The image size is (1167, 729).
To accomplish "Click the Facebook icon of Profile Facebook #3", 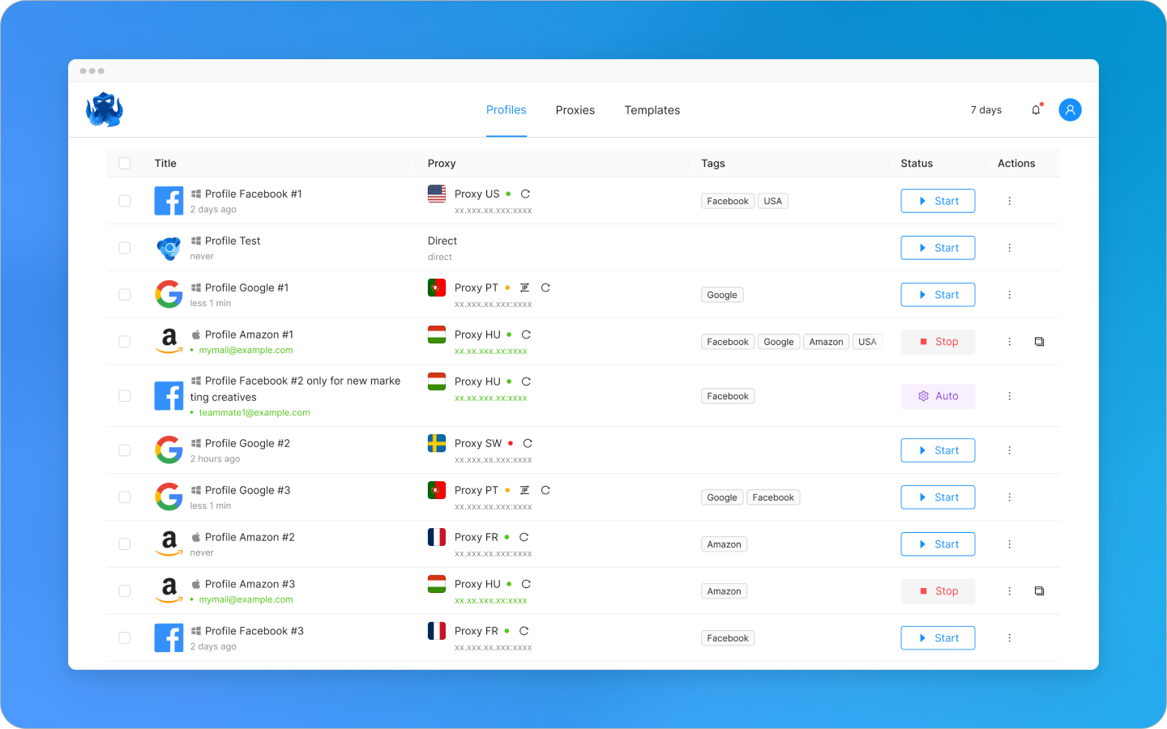I will click(x=169, y=638).
